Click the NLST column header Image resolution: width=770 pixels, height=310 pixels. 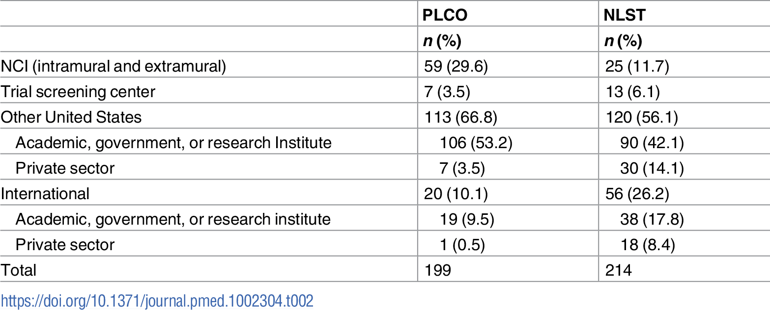coord(625,15)
